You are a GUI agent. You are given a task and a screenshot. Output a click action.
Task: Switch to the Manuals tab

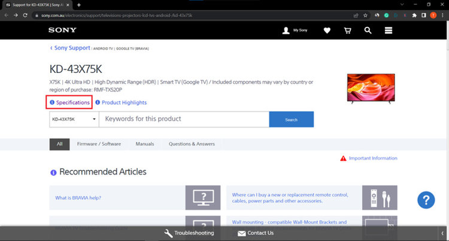(145, 144)
